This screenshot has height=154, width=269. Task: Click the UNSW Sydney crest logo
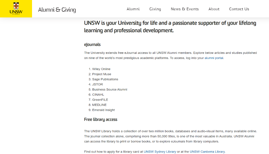pos(16,9)
